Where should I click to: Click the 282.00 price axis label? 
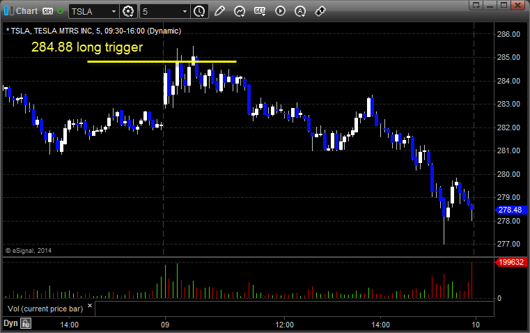(508, 127)
